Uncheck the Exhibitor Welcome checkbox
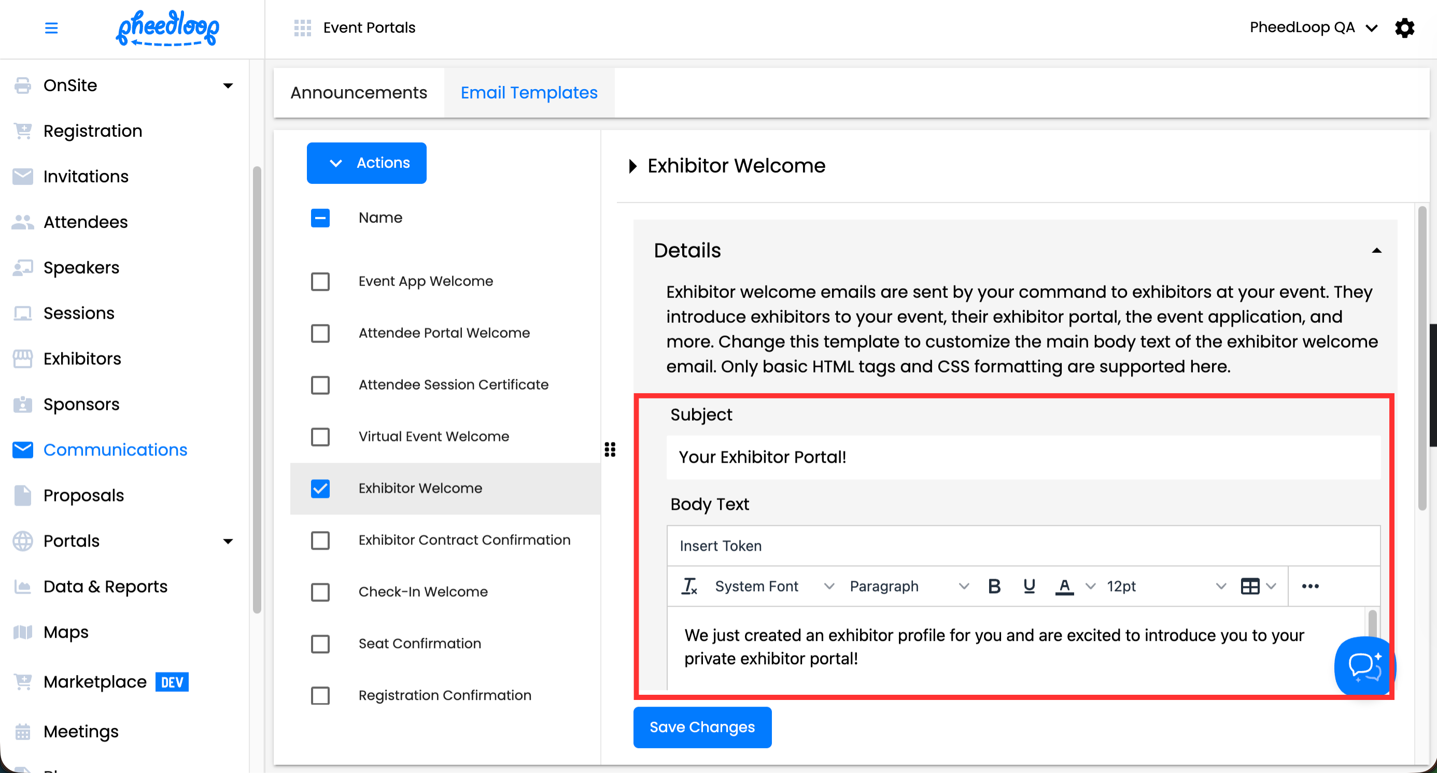The height and width of the screenshot is (773, 1437). pos(320,488)
